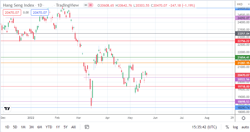
Task: Click the Feb label on time axis
Action: point(57,118)
